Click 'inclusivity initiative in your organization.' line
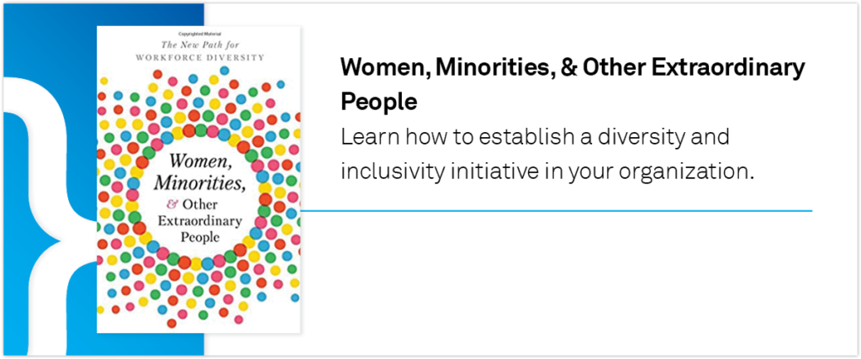The height and width of the screenshot is (359, 861). pyautogui.click(x=545, y=171)
